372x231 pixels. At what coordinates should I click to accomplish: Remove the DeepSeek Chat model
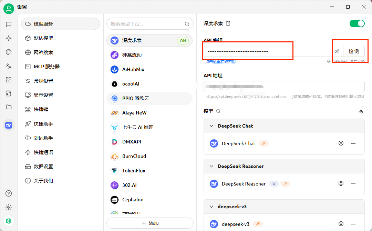pyautogui.click(x=353, y=143)
